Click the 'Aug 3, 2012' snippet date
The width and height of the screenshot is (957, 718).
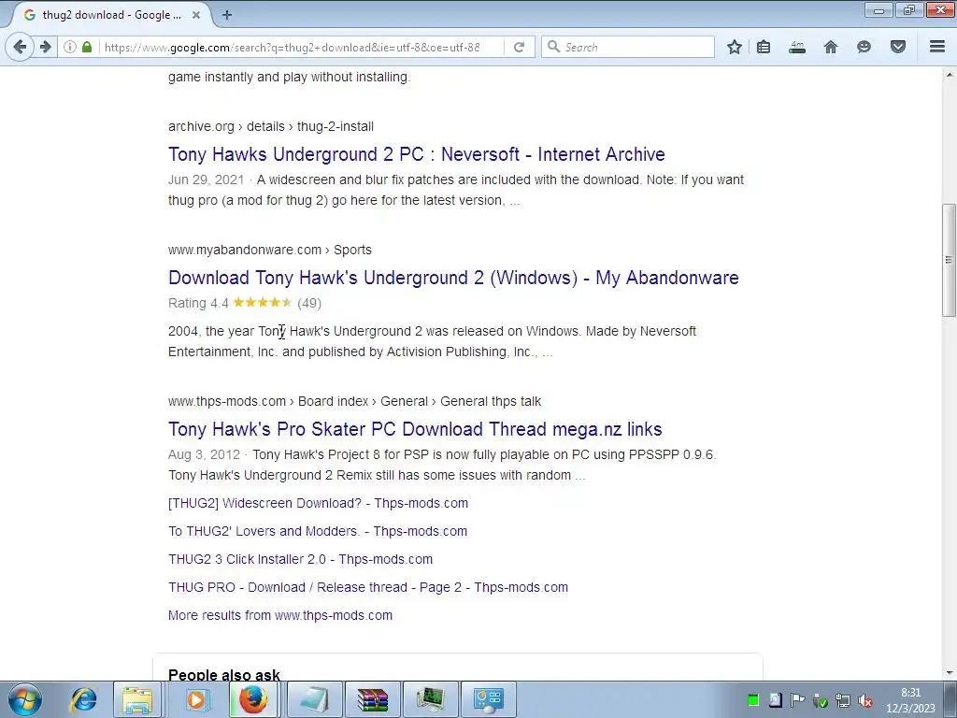(204, 454)
